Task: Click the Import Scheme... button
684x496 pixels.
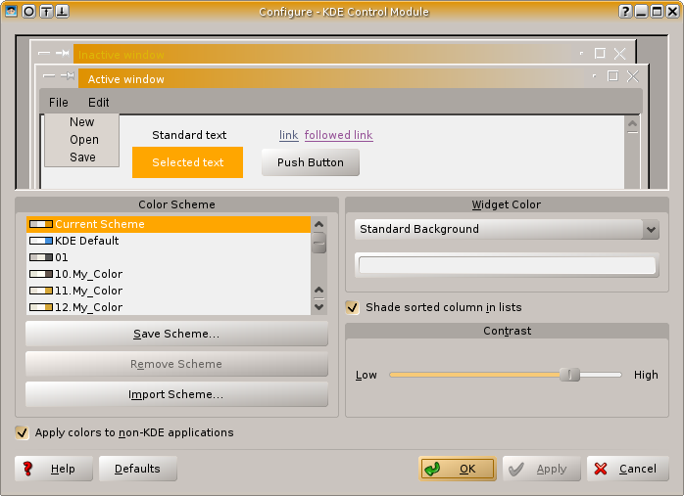Action: (176, 394)
